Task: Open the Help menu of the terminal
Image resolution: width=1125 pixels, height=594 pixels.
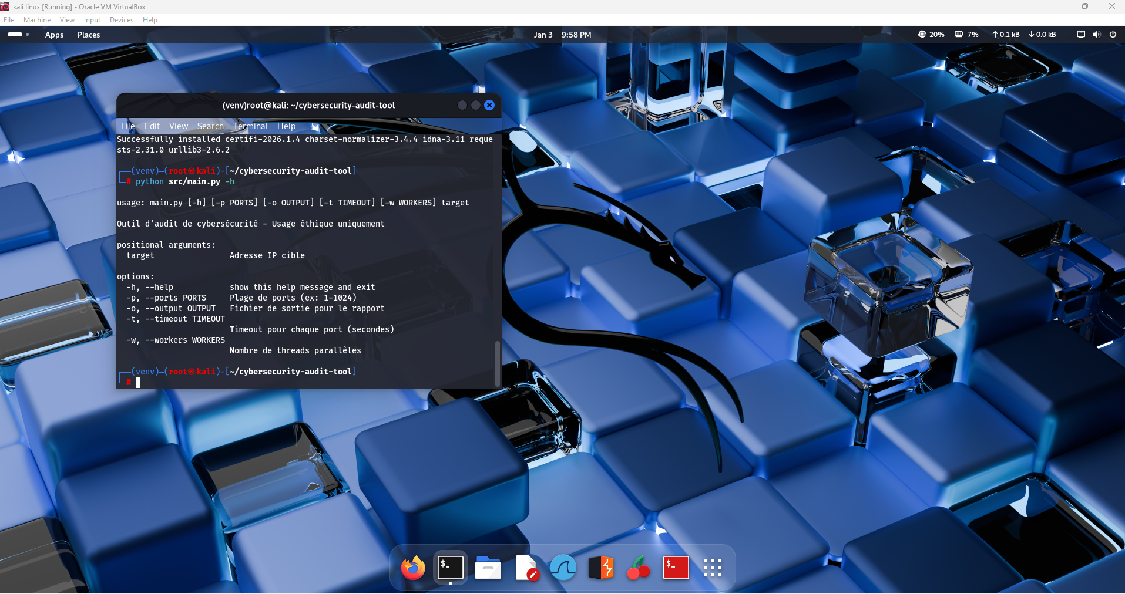Action: tap(286, 126)
